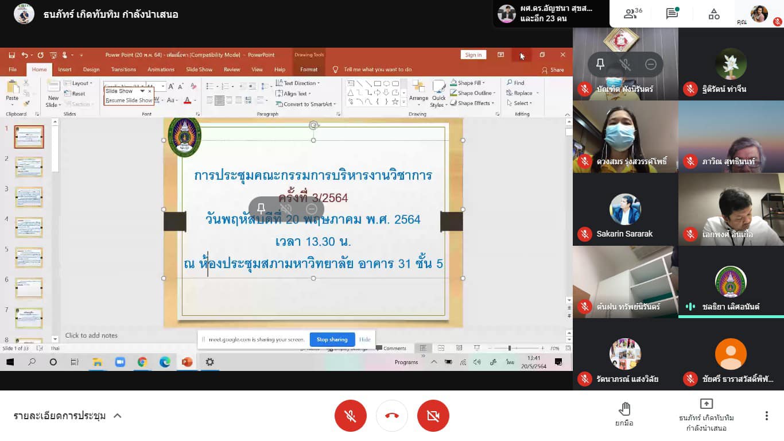The image size is (784, 441).
Task: Switch to the Slide Show ribbon tab
Action: [x=199, y=69]
